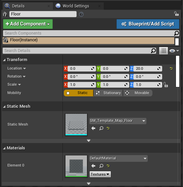
Task: Reset Element 0 material to default
Action: 108,166
